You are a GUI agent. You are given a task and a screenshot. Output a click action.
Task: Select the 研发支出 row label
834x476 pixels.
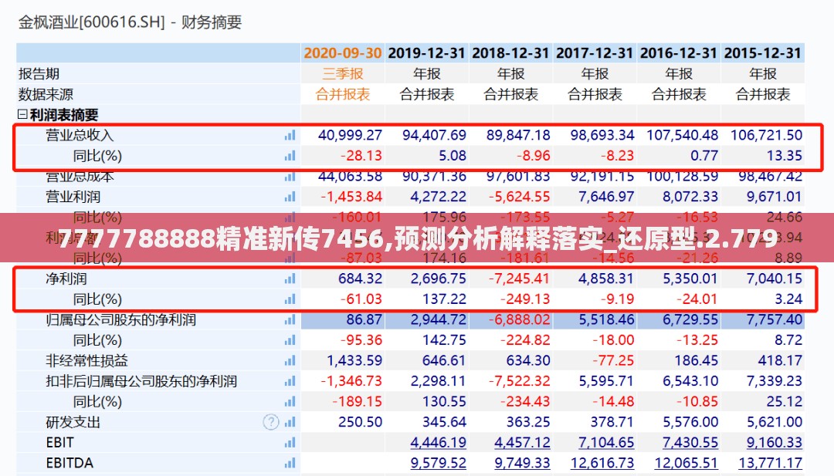(x=73, y=422)
